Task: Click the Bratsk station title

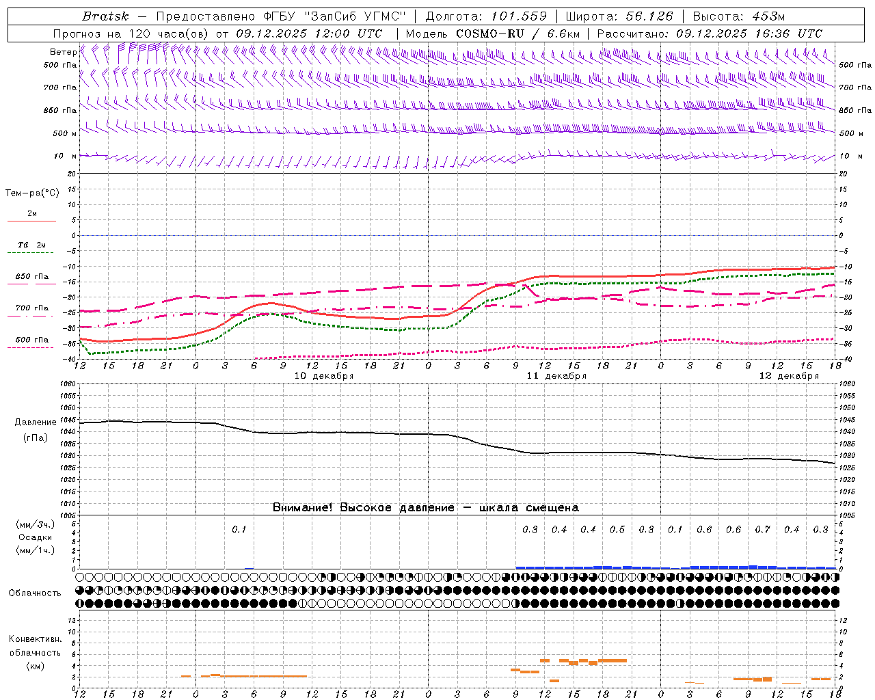Action: point(105,16)
